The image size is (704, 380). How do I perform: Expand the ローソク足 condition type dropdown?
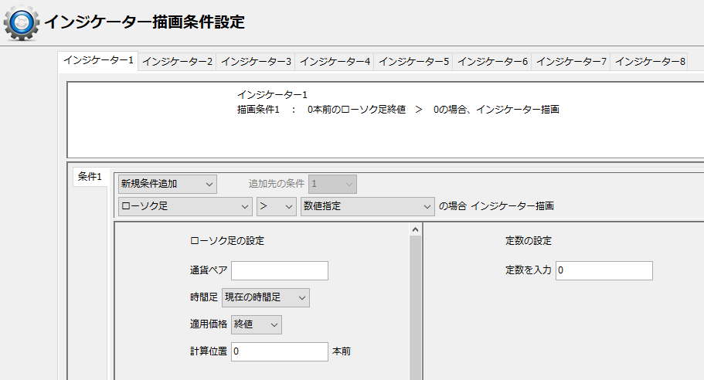[x=185, y=206]
